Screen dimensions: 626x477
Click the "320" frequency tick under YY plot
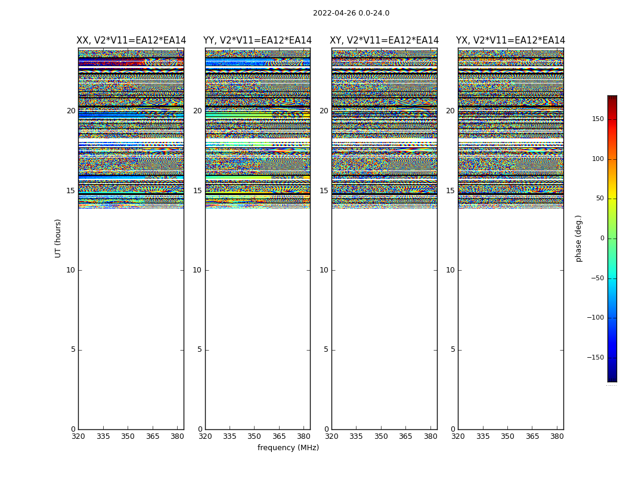coord(205,436)
